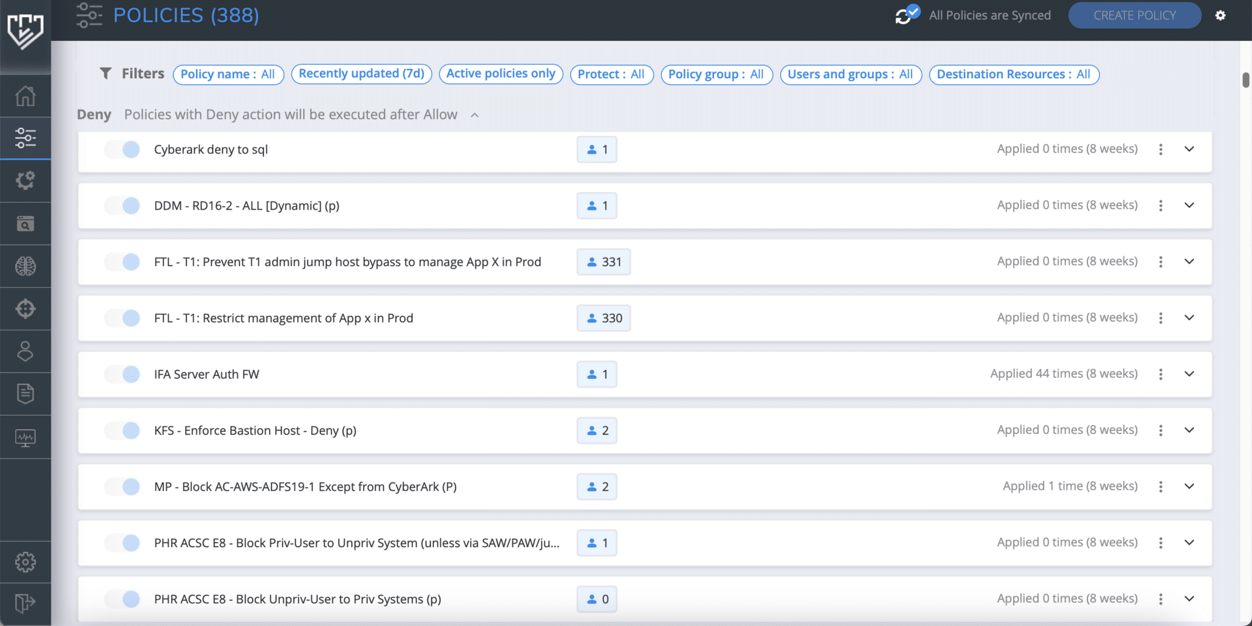Click the CREATE POLICY button
Screen dimensions: 1252x626
[x=1134, y=15]
